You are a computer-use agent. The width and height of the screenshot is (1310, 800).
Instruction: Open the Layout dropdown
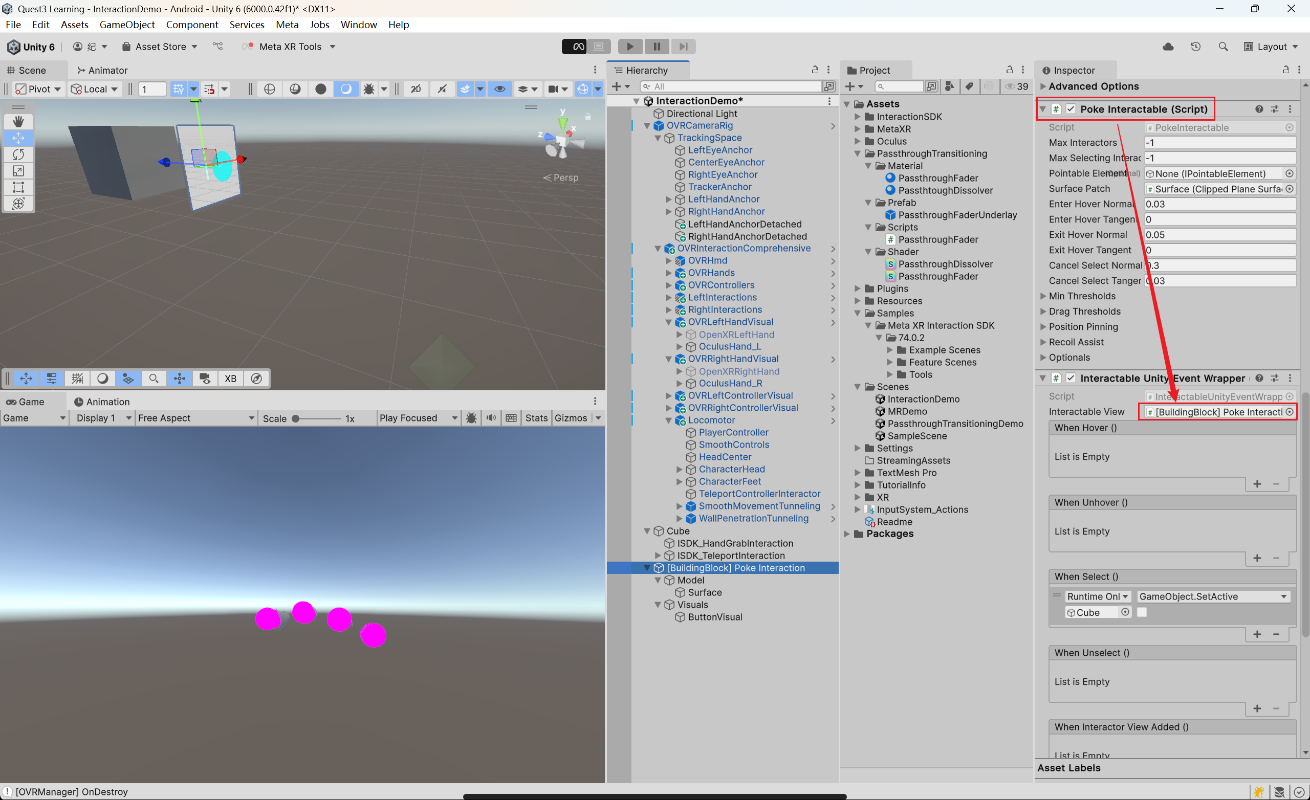click(x=1271, y=47)
